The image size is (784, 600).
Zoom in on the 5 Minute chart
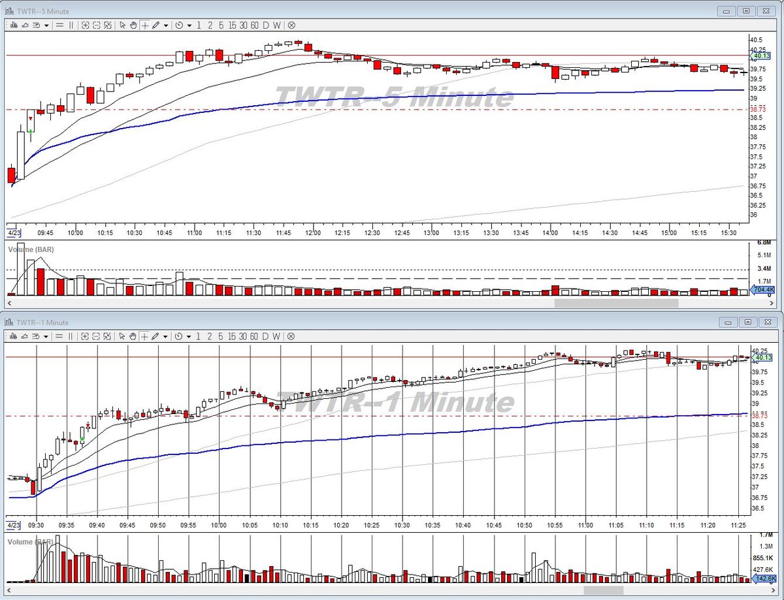coord(86,25)
